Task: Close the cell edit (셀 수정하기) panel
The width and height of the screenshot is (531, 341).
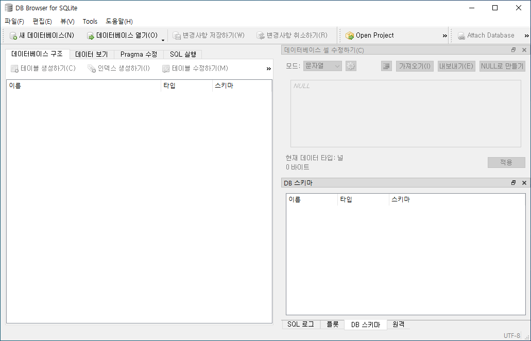Action: (524, 50)
